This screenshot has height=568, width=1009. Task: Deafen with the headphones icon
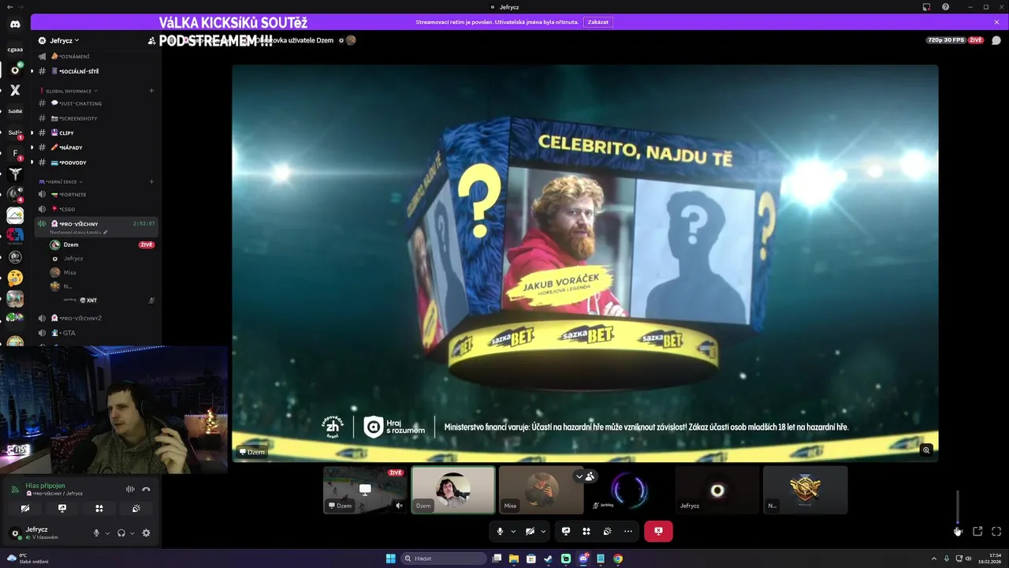point(121,533)
